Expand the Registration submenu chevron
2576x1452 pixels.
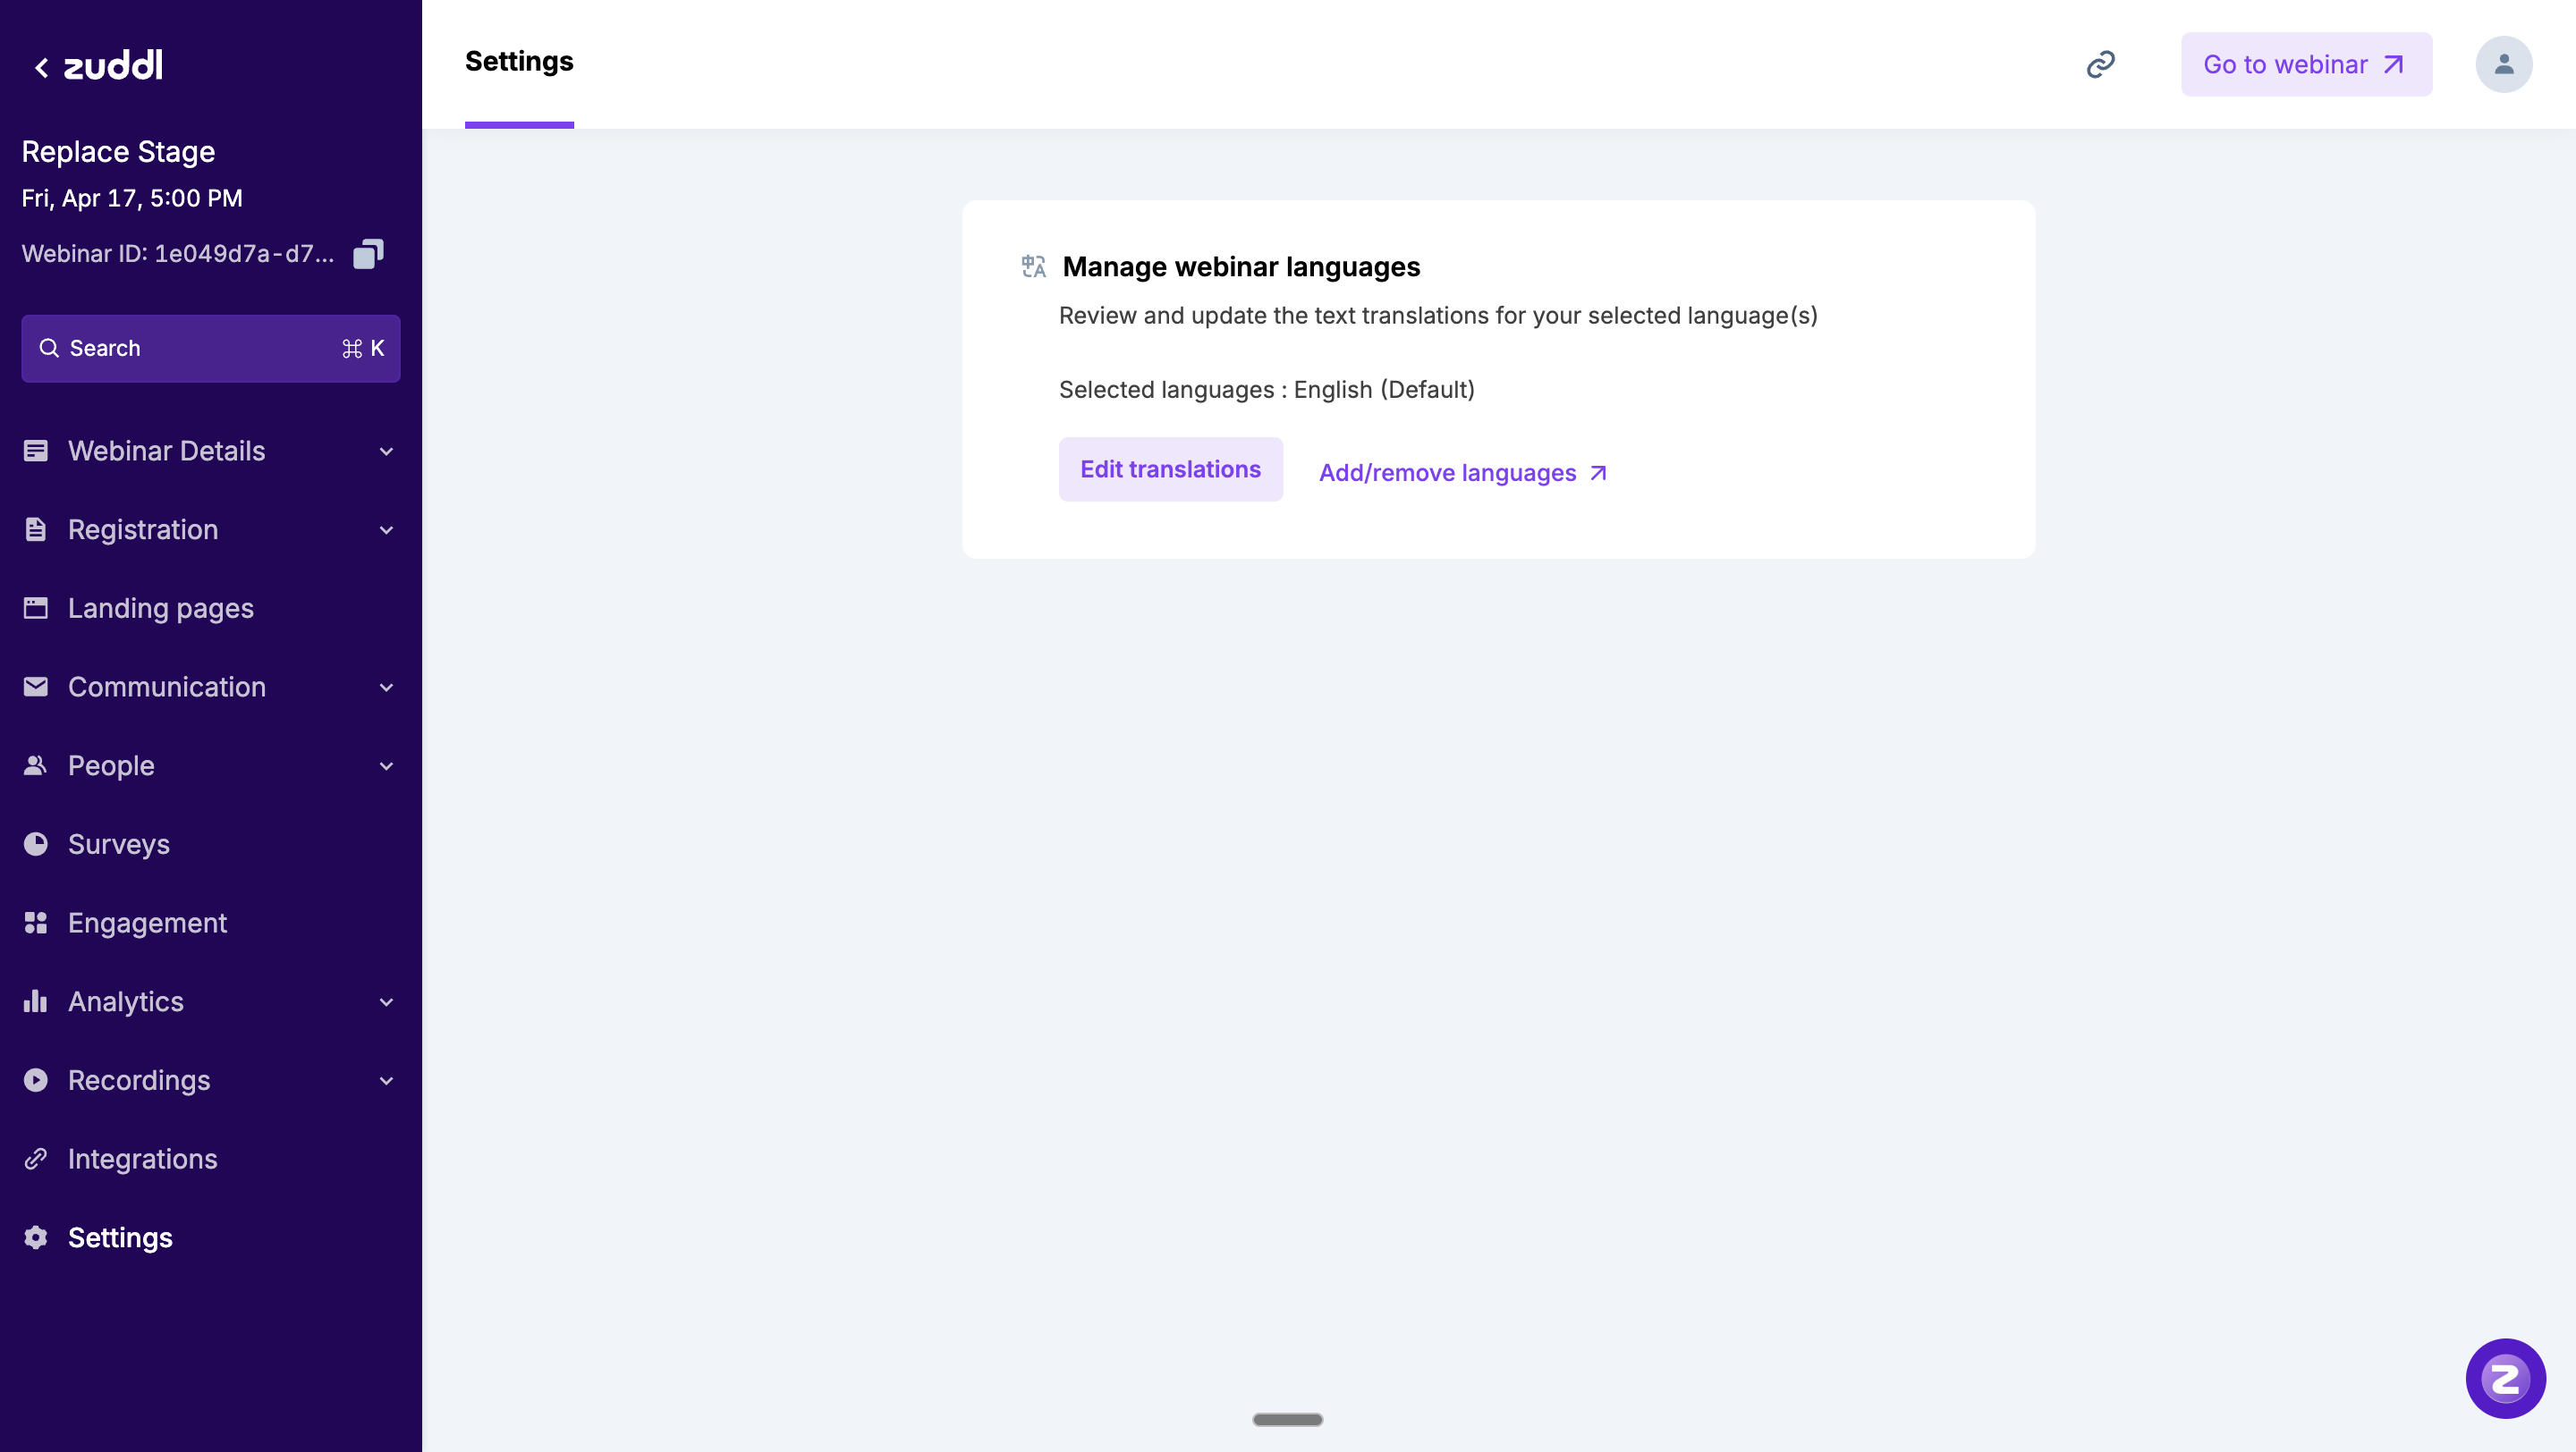(386, 529)
